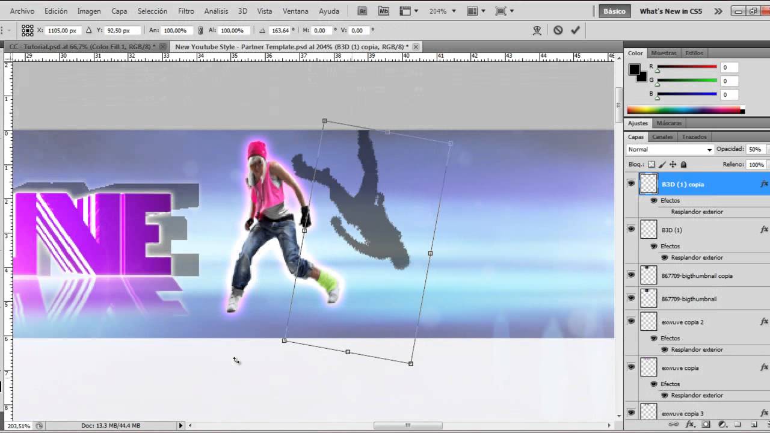Open the Capa menu
The width and height of the screenshot is (770, 433).
pos(119,11)
